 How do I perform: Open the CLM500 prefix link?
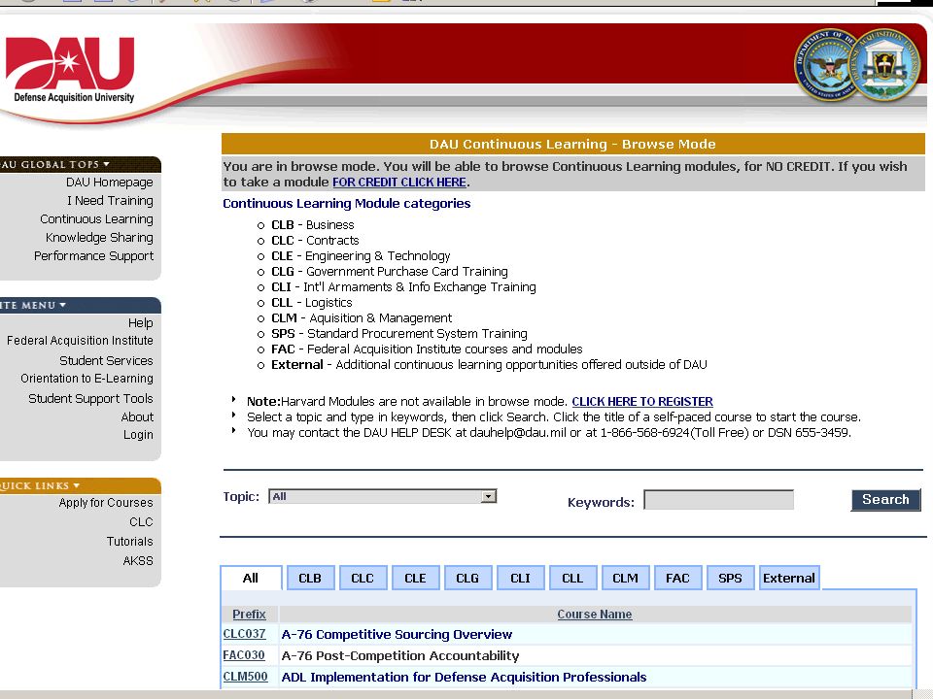245,677
